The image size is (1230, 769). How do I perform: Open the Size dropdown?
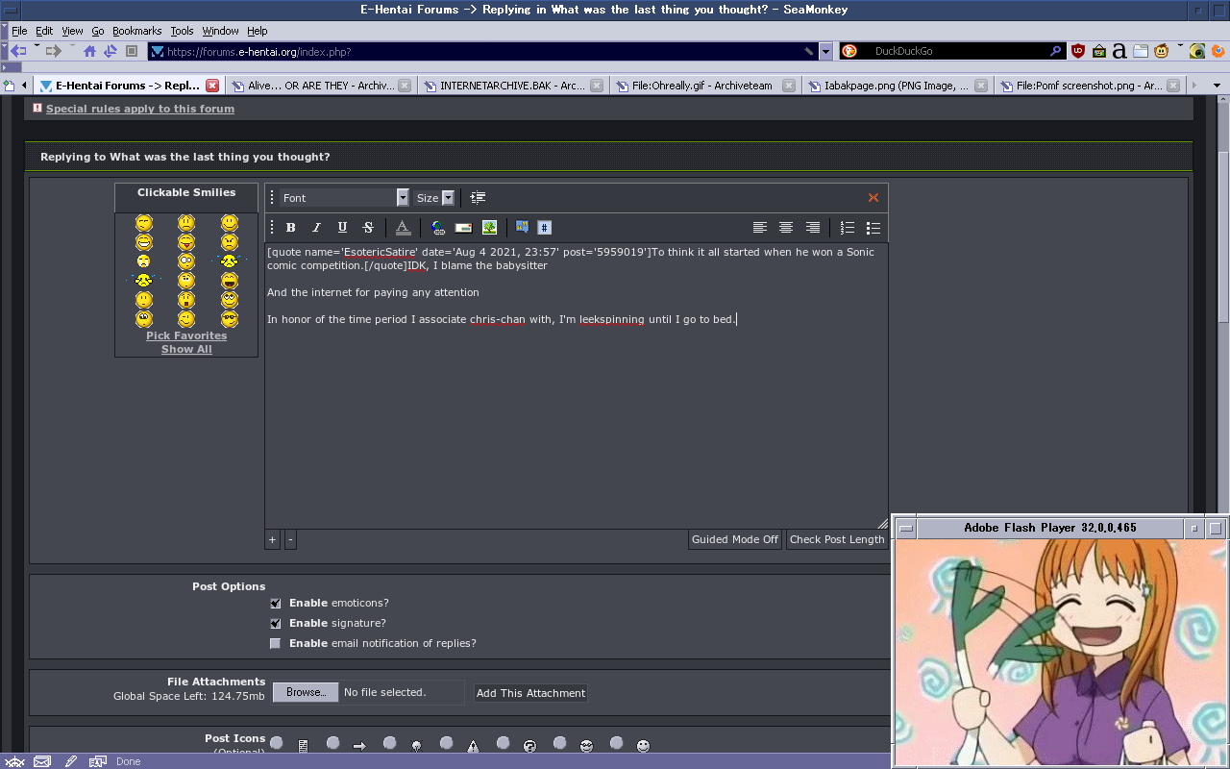[x=434, y=198]
